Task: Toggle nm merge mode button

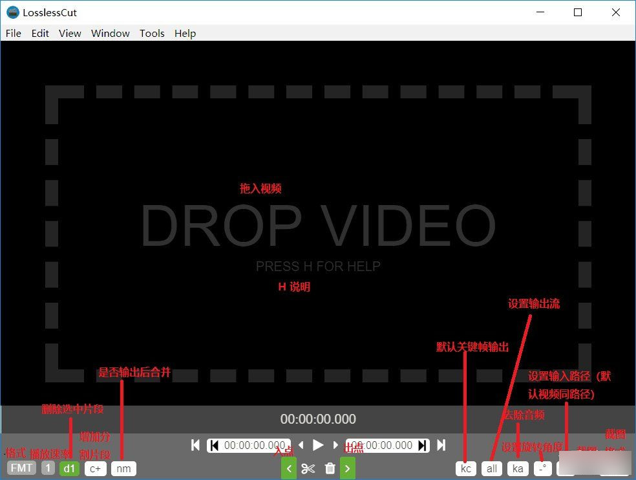Action: tap(123, 468)
